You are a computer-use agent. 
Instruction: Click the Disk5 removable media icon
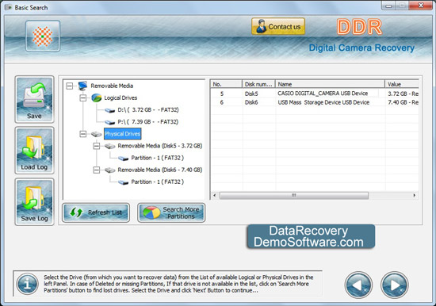click(110, 147)
